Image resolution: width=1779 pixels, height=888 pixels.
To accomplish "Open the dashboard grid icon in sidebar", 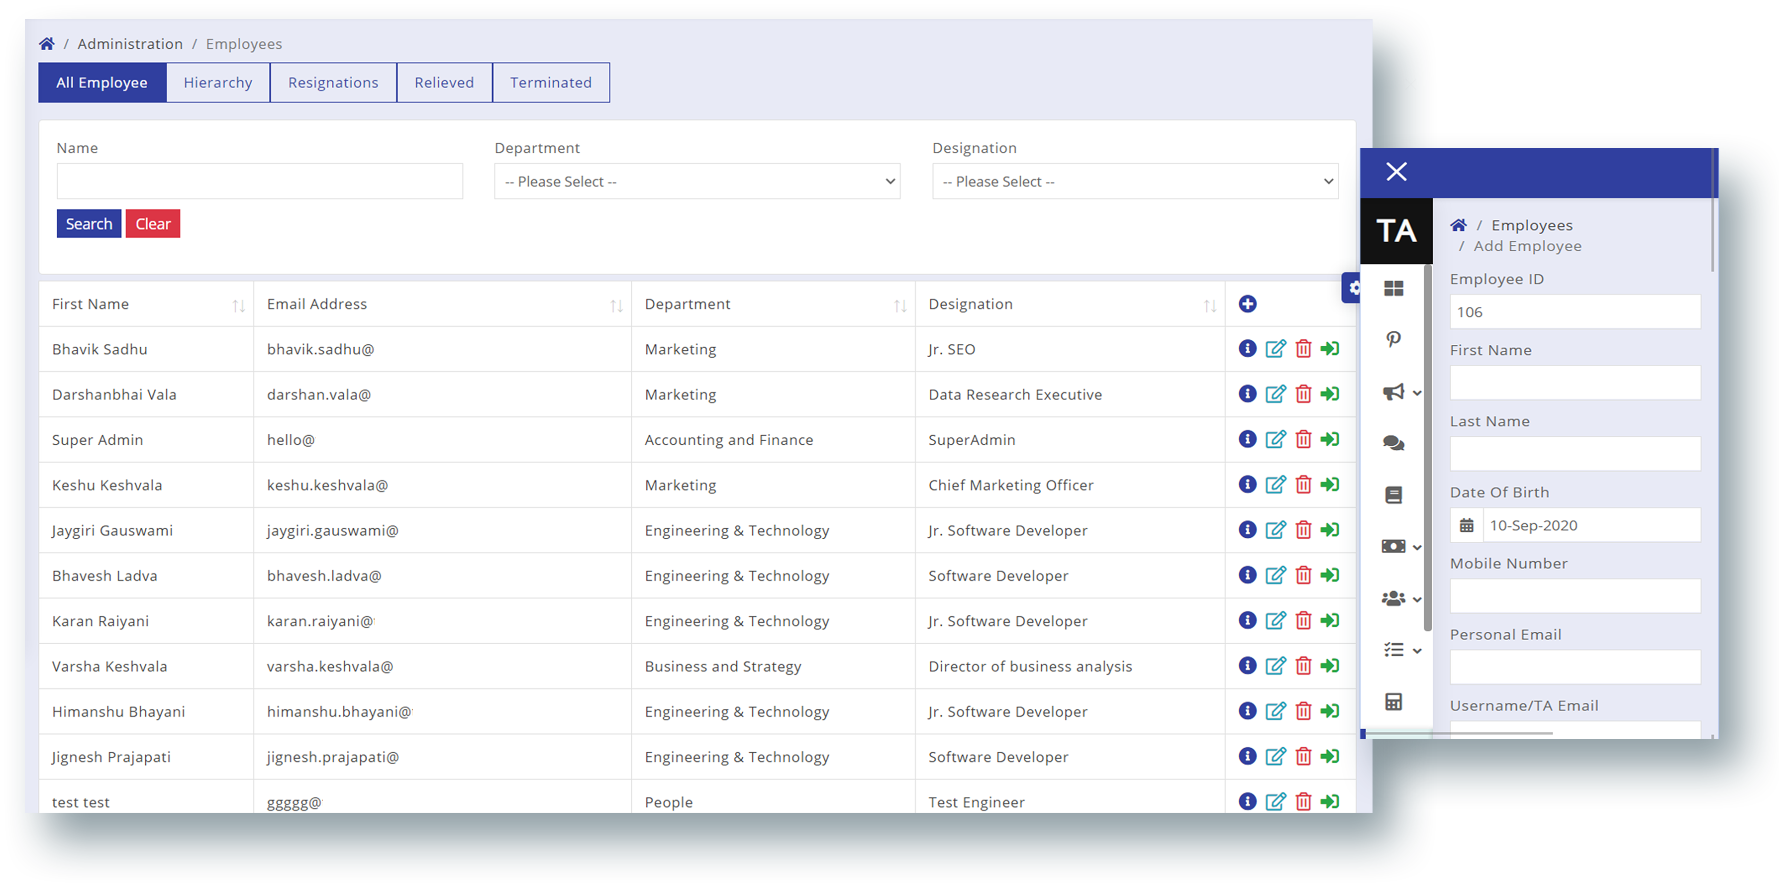I will click(1393, 289).
